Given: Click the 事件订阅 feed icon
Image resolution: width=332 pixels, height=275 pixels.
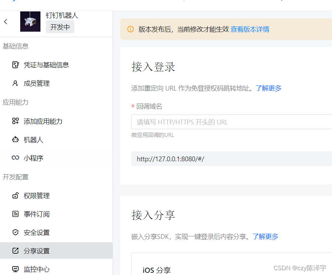Looking at the screenshot, I should coord(15,214).
